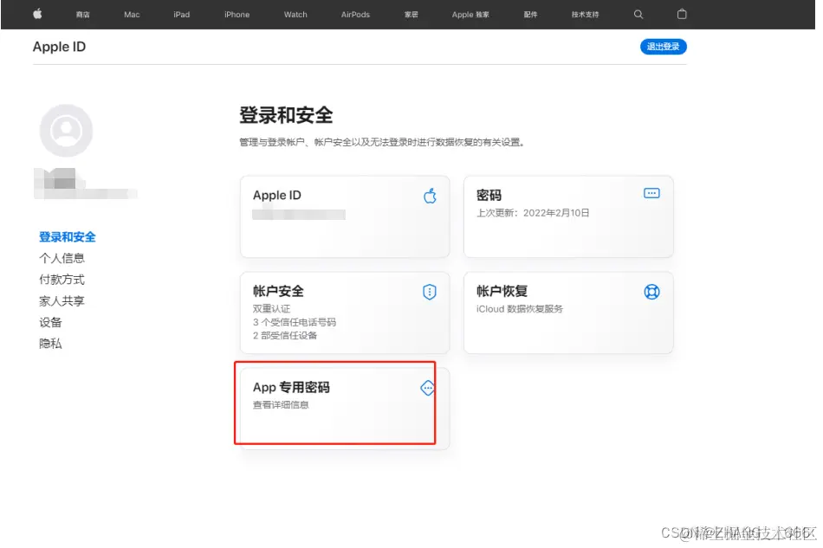Screen dimensions: 823x548
Task: Click the password dots icon on the 密码 card
Action: pos(651,194)
